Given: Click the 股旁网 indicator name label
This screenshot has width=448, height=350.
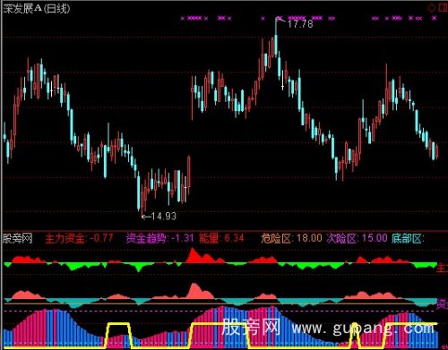Looking at the screenshot, I should click(18, 238).
